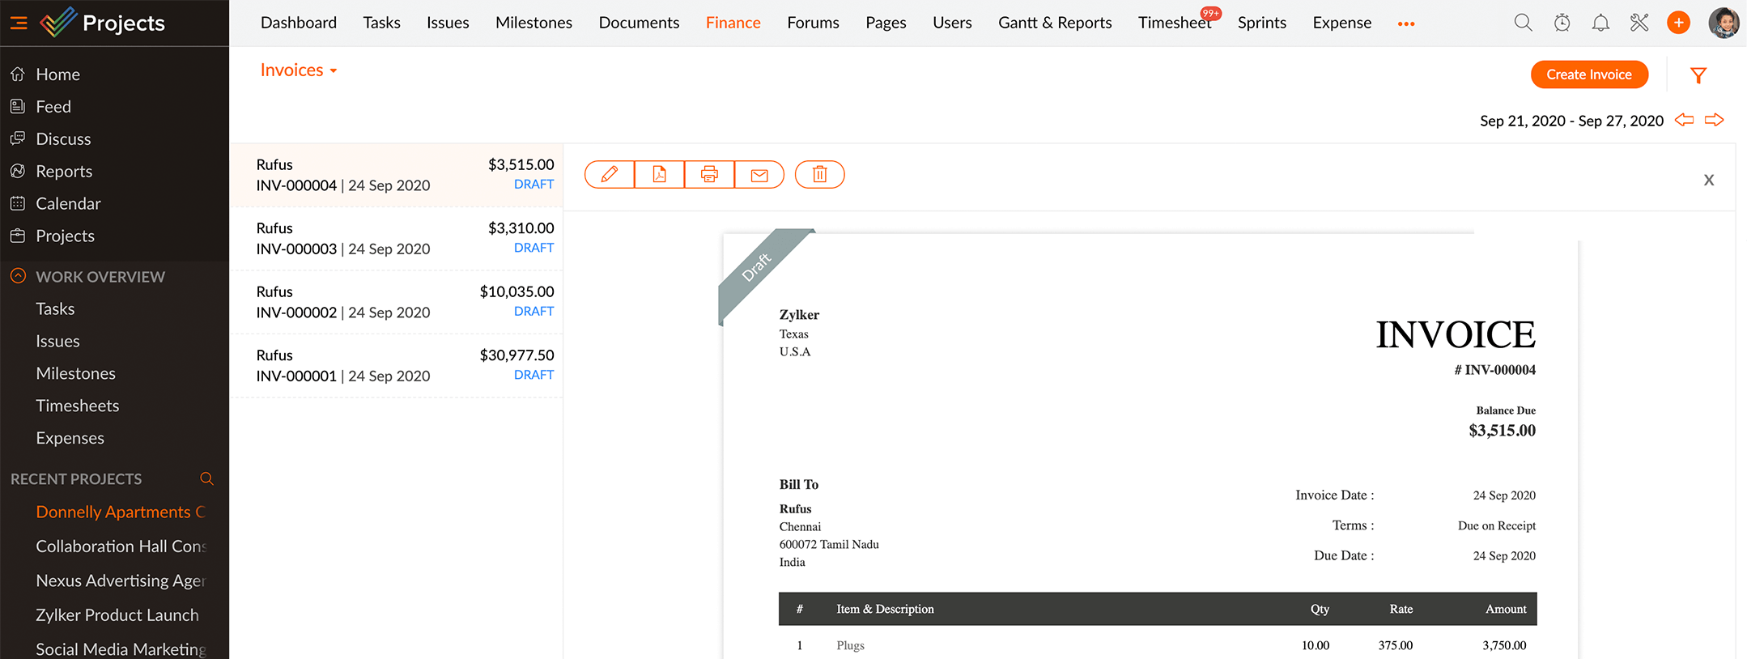Screen dimensions: 1747x659
Task: Switch to the Gantt & Reports tab
Action: point(1054,23)
